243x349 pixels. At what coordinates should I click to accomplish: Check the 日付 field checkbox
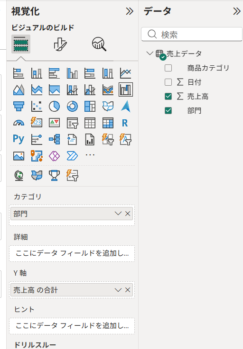point(168,82)
